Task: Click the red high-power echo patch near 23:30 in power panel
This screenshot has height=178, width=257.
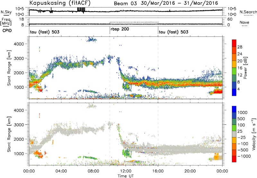Action: [218, 91]
